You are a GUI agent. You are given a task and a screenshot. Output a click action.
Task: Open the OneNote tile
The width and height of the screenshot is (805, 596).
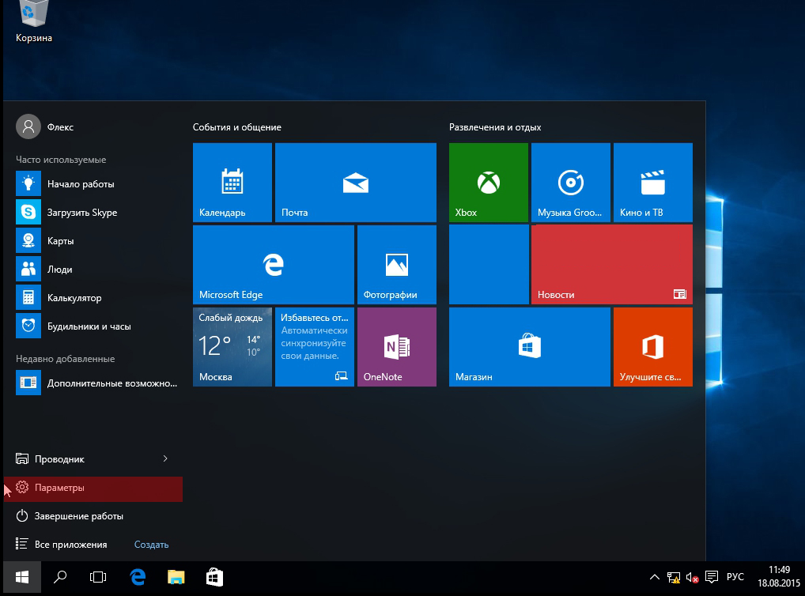(x=396, y=346)
